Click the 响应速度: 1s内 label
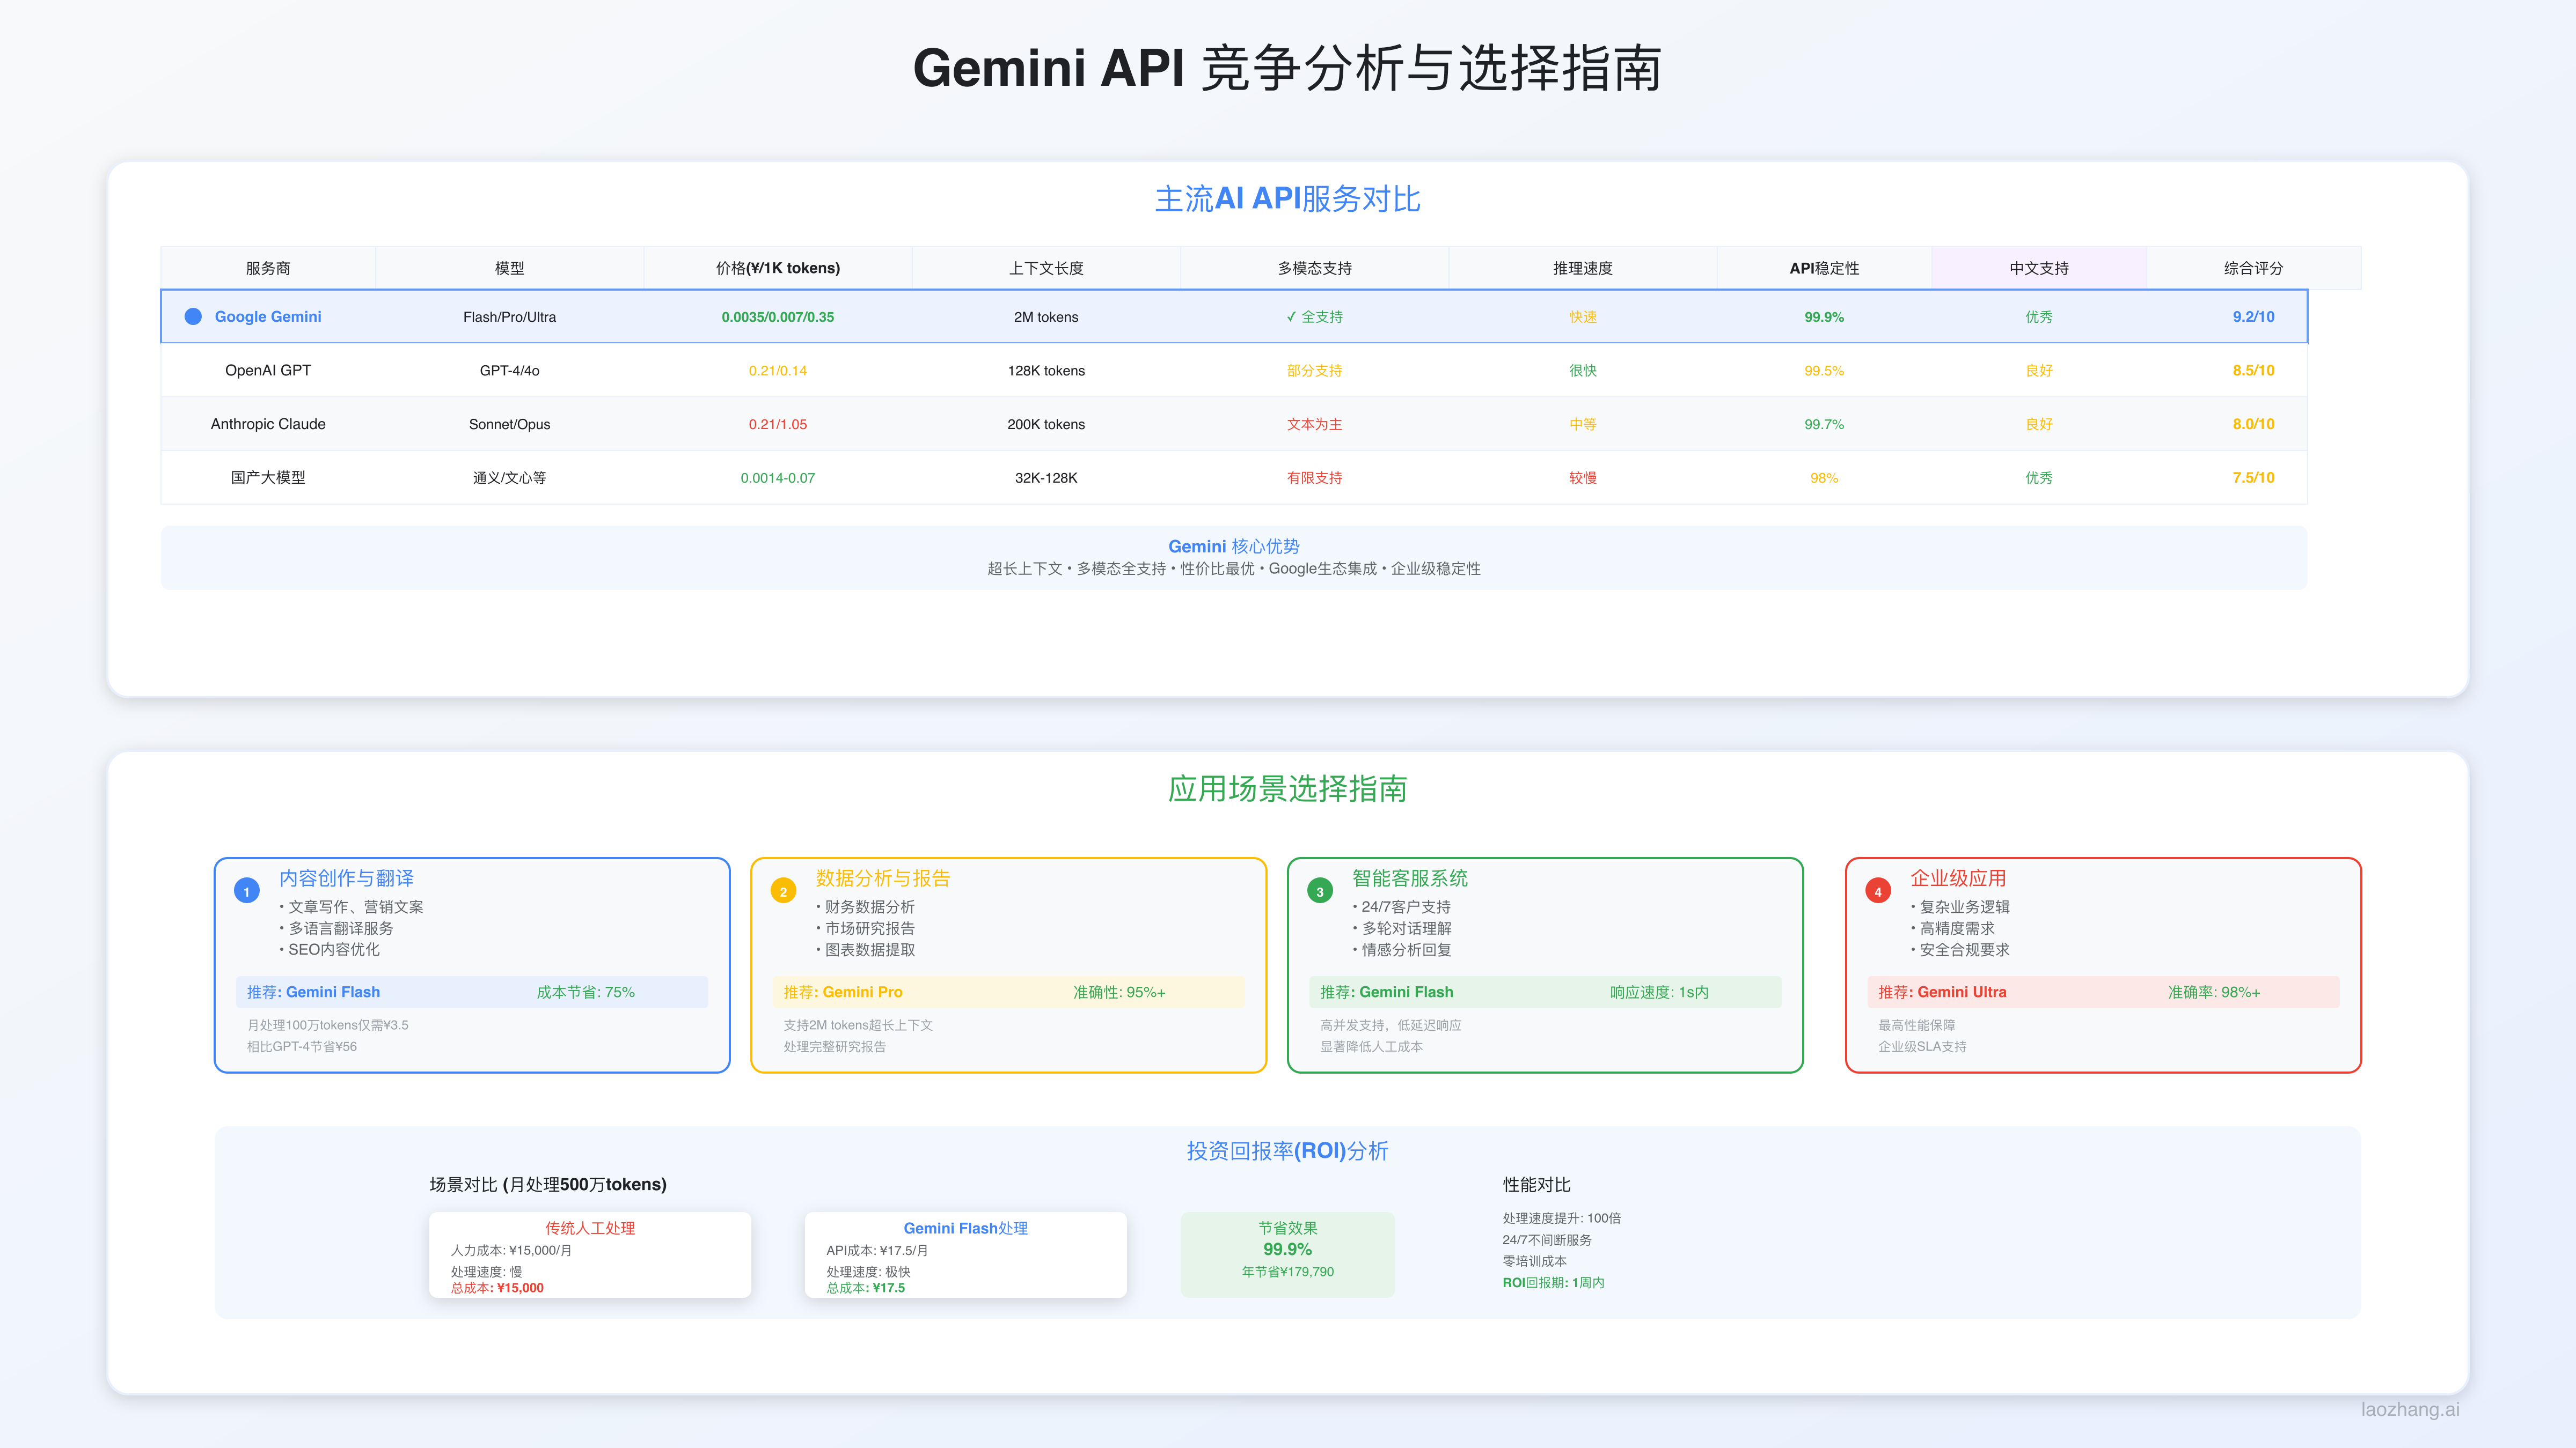The image size is (2576, 1448). tap(1659, 992)
